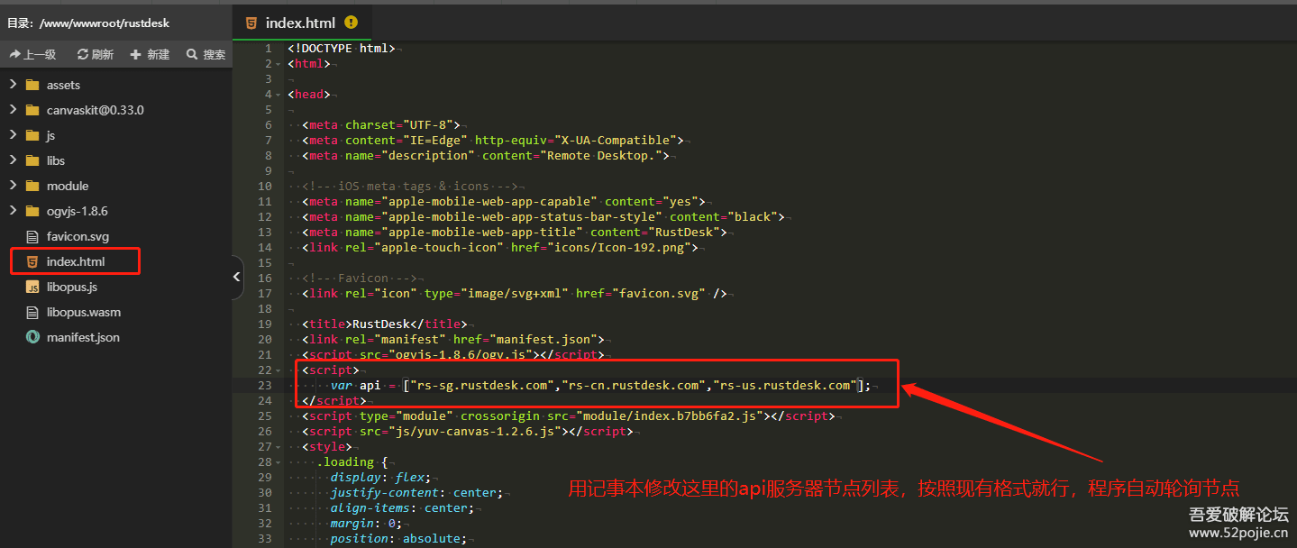This screenshot has width=1297, height=548.
Task: Click the canvaskit@0.33.0 folder icon
Action: point(32,110)
